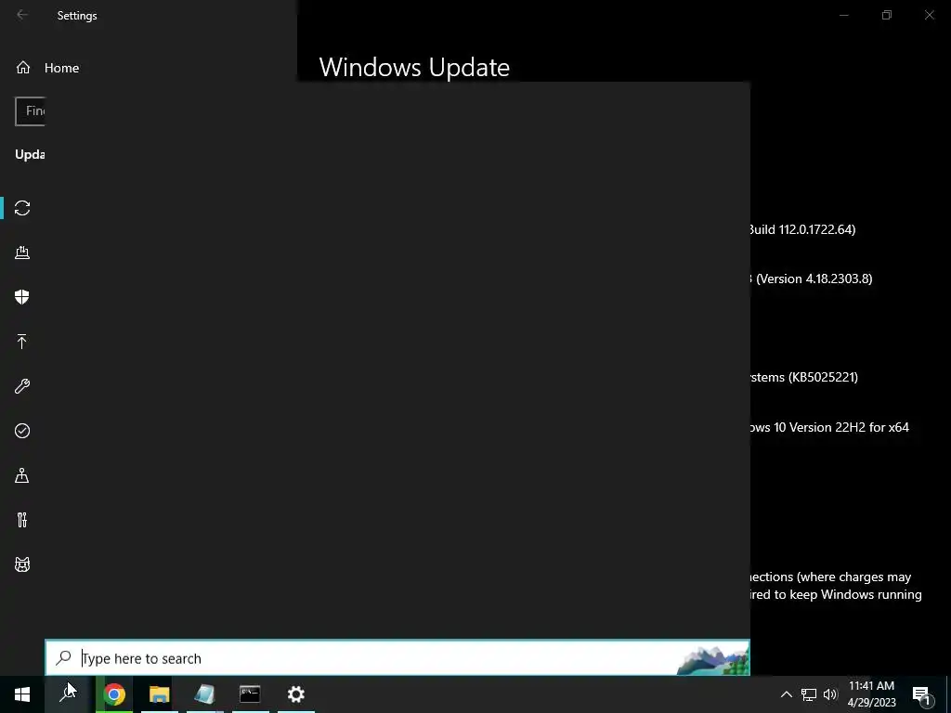Click the magnifier inside the search box

coord(64,658)
